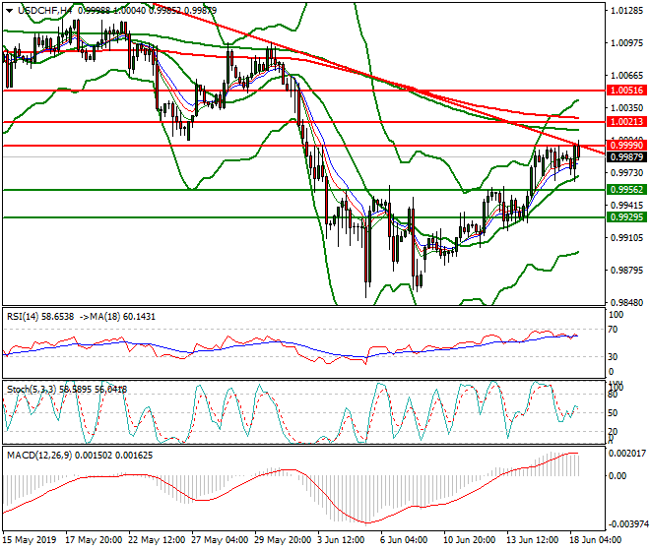
Task: Select the USDCHF,H4 chart title text
Action: pos(46,11)
